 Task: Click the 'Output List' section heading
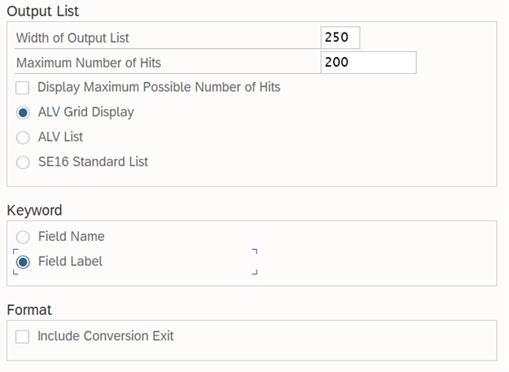pyautogui.click(x=42, y=12)
